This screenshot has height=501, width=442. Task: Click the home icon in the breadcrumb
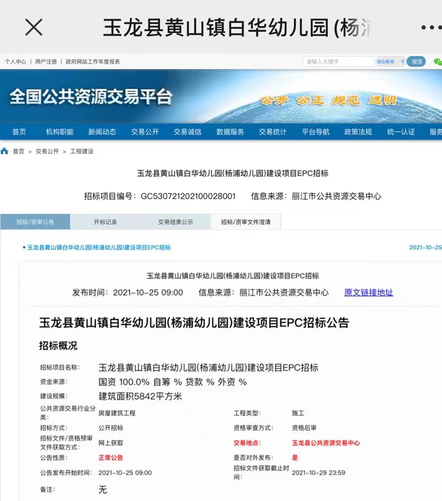point(5,152)
